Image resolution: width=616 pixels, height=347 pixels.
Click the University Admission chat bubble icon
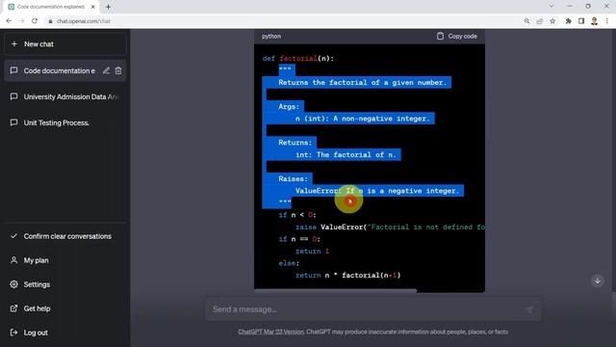[x=13, y=96]
